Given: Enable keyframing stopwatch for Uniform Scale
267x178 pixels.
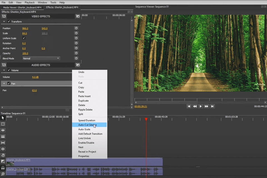Looking at the screenshot, I should pos(76,38).
